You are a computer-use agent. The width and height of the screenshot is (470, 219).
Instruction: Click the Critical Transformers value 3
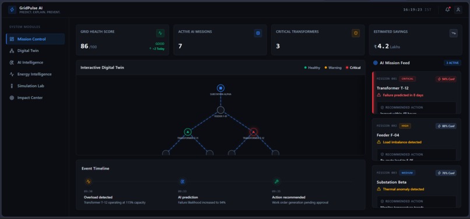[278, 46]
